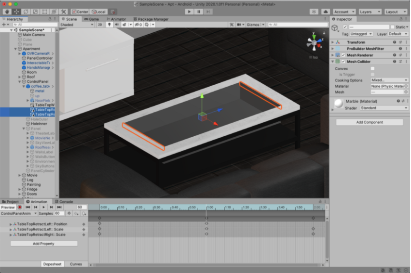Disable the Mesh Renderer component checkbox
Screen dimensions: 411x273
coord(343,55)
